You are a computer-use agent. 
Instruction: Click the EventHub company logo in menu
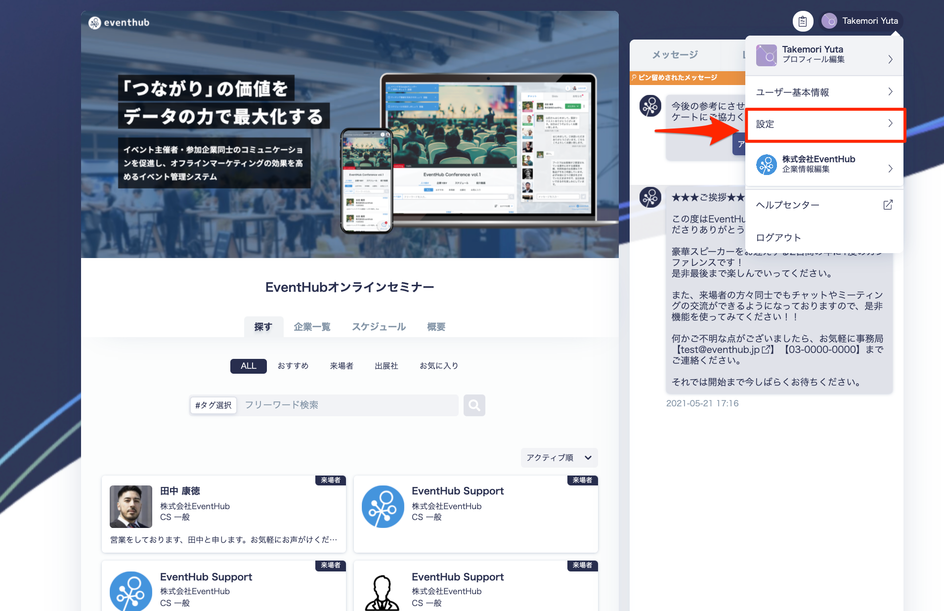click(x=766, y=165)
